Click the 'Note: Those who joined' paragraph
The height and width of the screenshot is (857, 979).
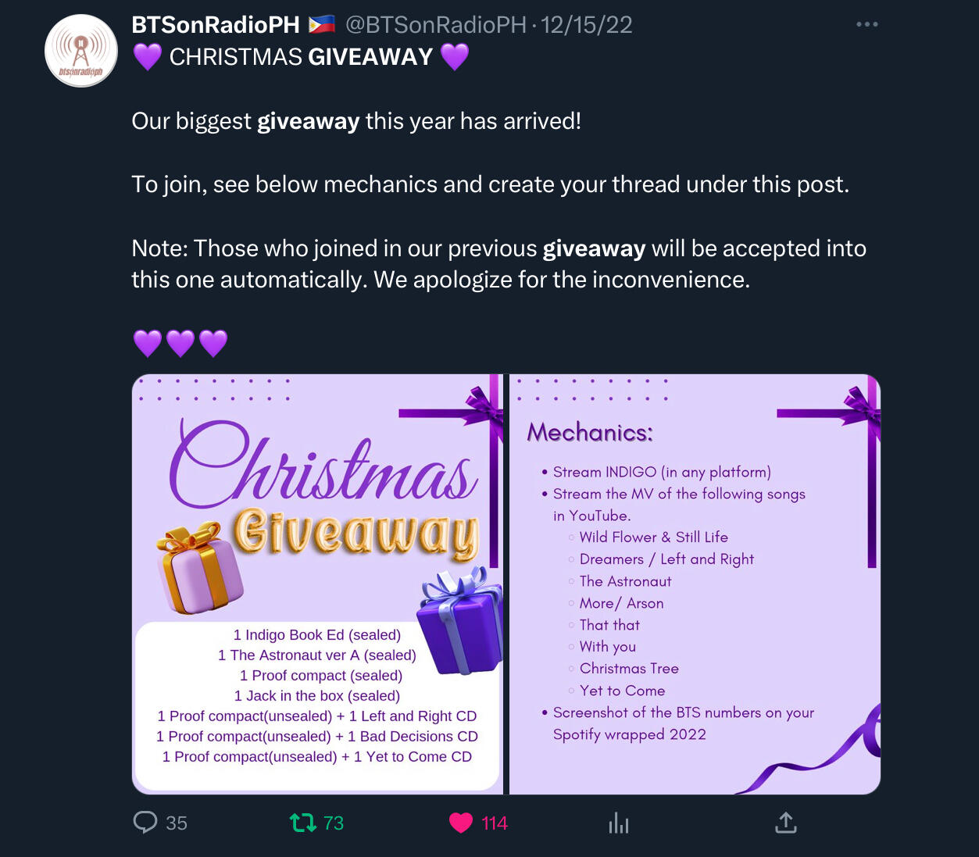click(498, 264)
